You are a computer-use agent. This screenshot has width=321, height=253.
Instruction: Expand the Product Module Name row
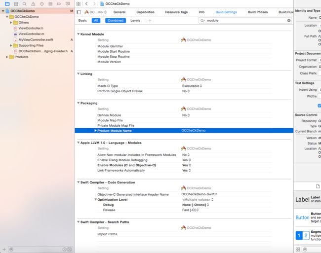pyautogui.click(x=95, y=131)
